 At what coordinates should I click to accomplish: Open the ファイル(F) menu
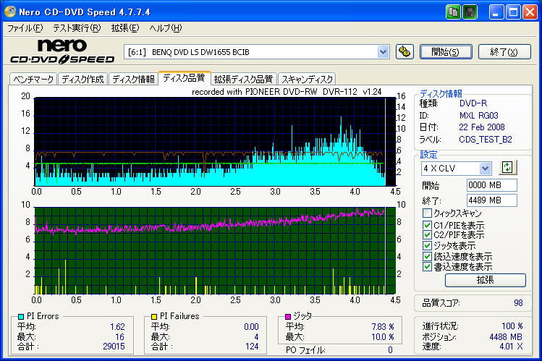[25, 28]
